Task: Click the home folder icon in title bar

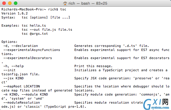Action: [x=65, y=3]
